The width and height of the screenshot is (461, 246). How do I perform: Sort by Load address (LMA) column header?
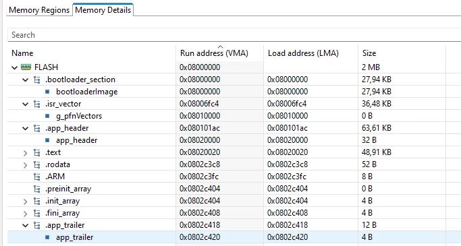pyautogui.click(x=303, y=53)
